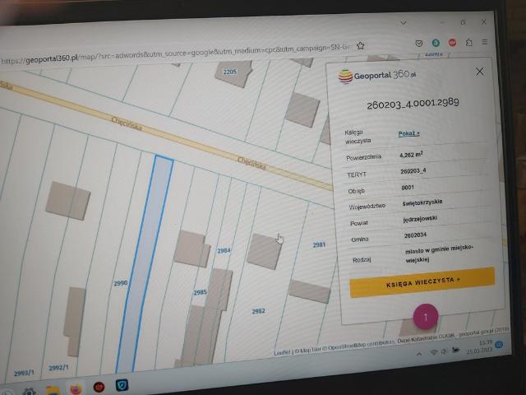Image resolution: width=526 pixels, height=395 pixels.
Task: Click the pink notification badge button
Action: (426, 317)
